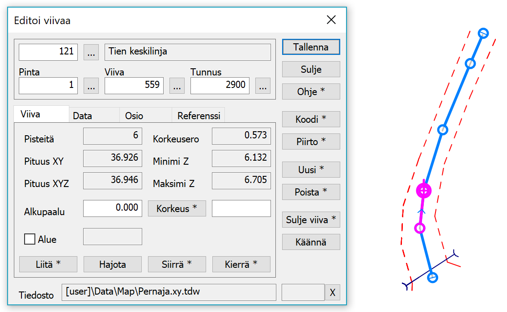Open the Viiva selection ellipsis button

tap(177, 86)
